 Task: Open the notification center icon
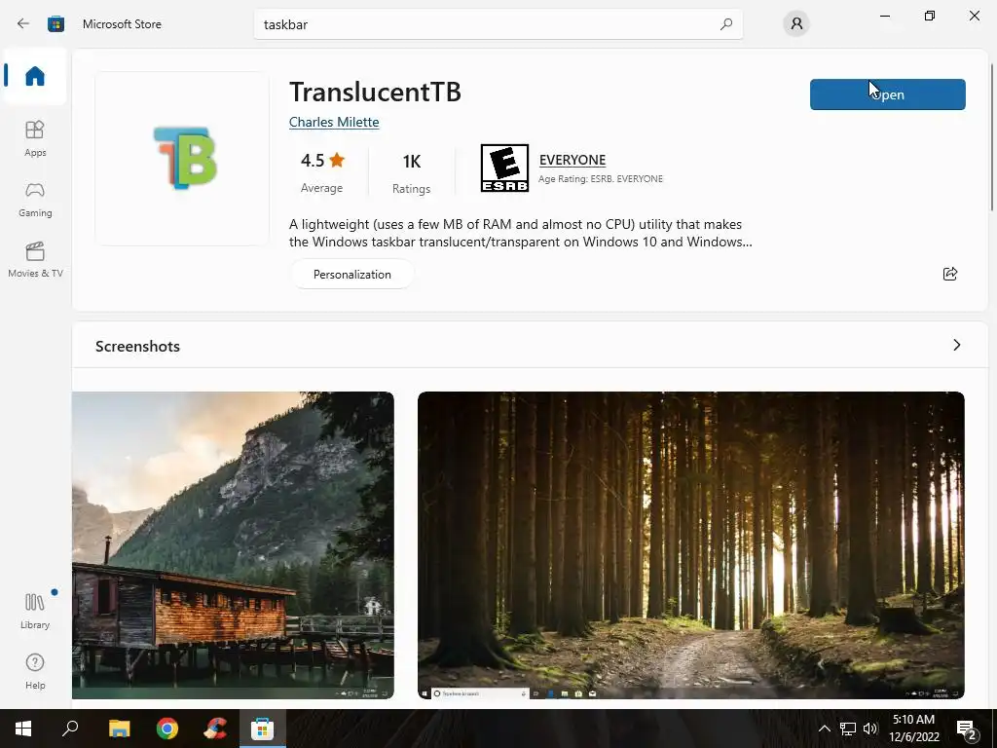pos(967,729)
